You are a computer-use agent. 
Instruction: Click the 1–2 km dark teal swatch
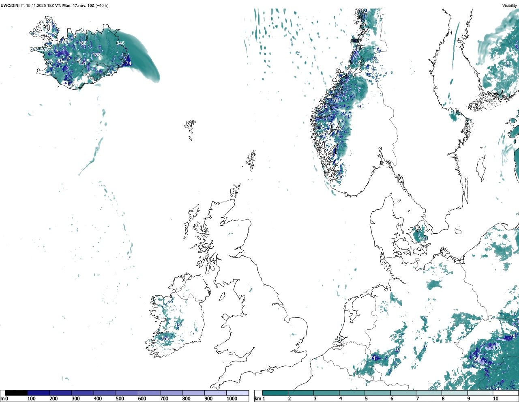click(x=275, y=393)
